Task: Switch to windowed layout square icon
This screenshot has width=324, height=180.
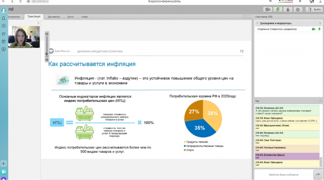Action: [x=245, y=17]
